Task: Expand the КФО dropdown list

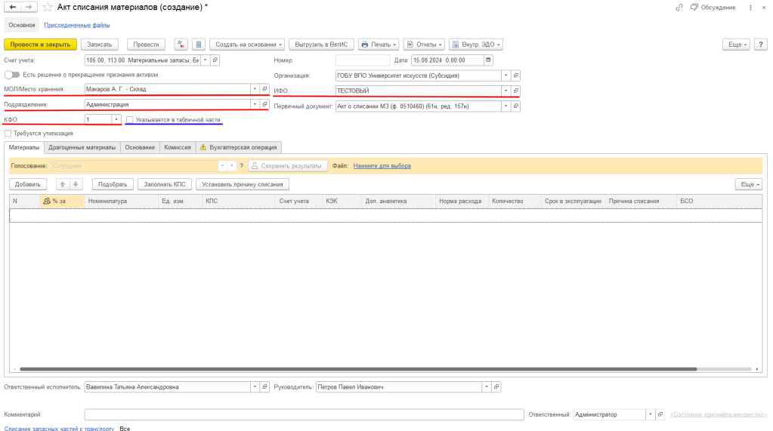Action: [116, 119]
